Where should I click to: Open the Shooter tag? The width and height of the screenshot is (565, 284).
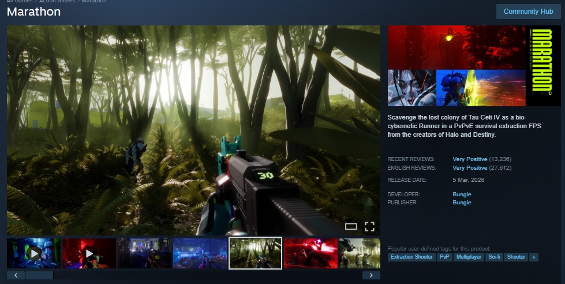click(x=516, y=257)
